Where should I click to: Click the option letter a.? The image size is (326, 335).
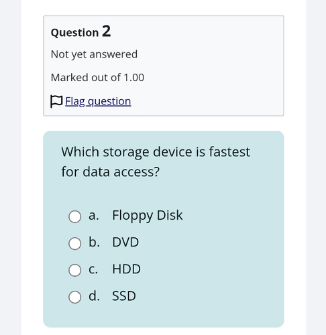(94, 216)
